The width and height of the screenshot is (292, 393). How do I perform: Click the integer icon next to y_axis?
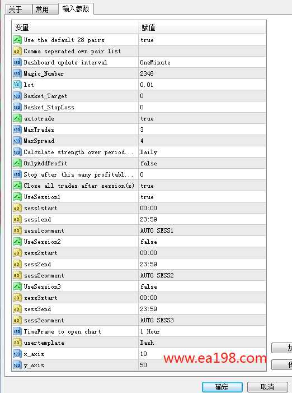(17, 365)
